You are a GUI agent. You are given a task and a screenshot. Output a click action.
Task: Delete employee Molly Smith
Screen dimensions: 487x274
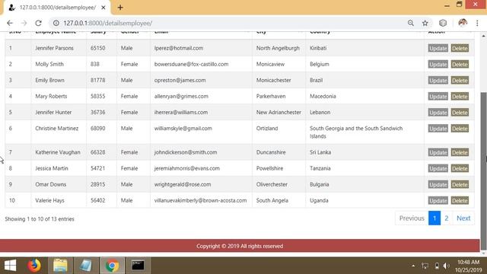coord(460,64)
